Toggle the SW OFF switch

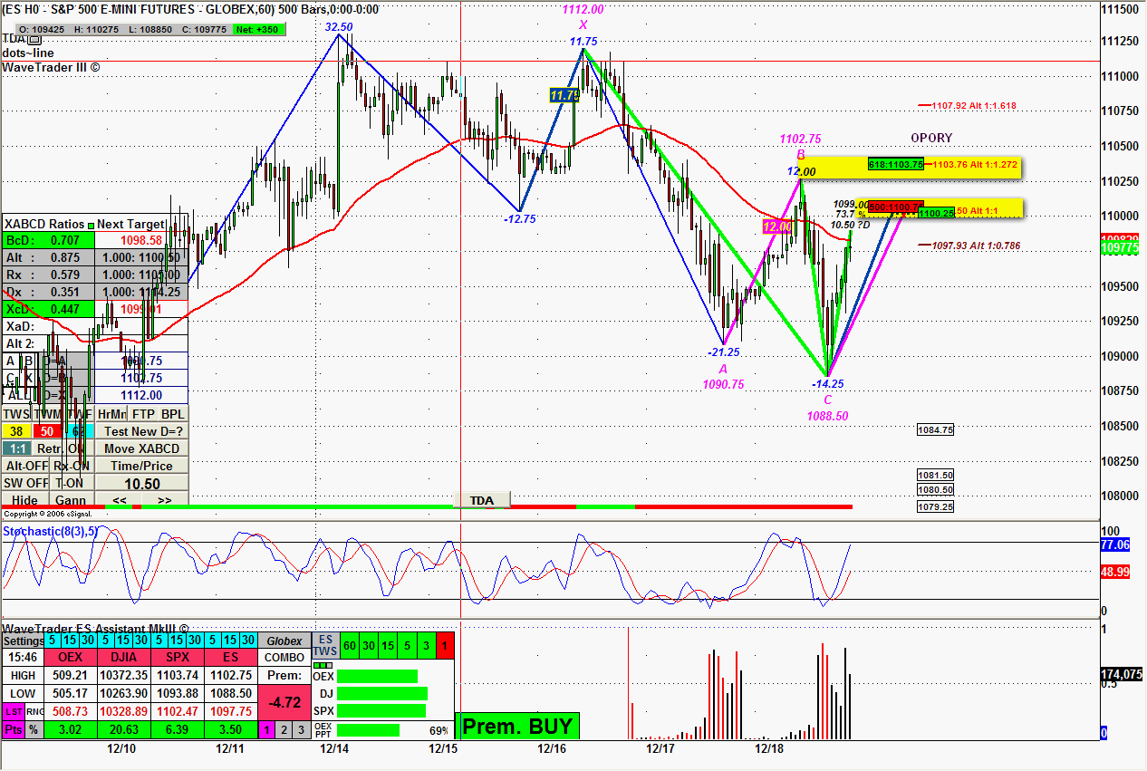point(25,483)
